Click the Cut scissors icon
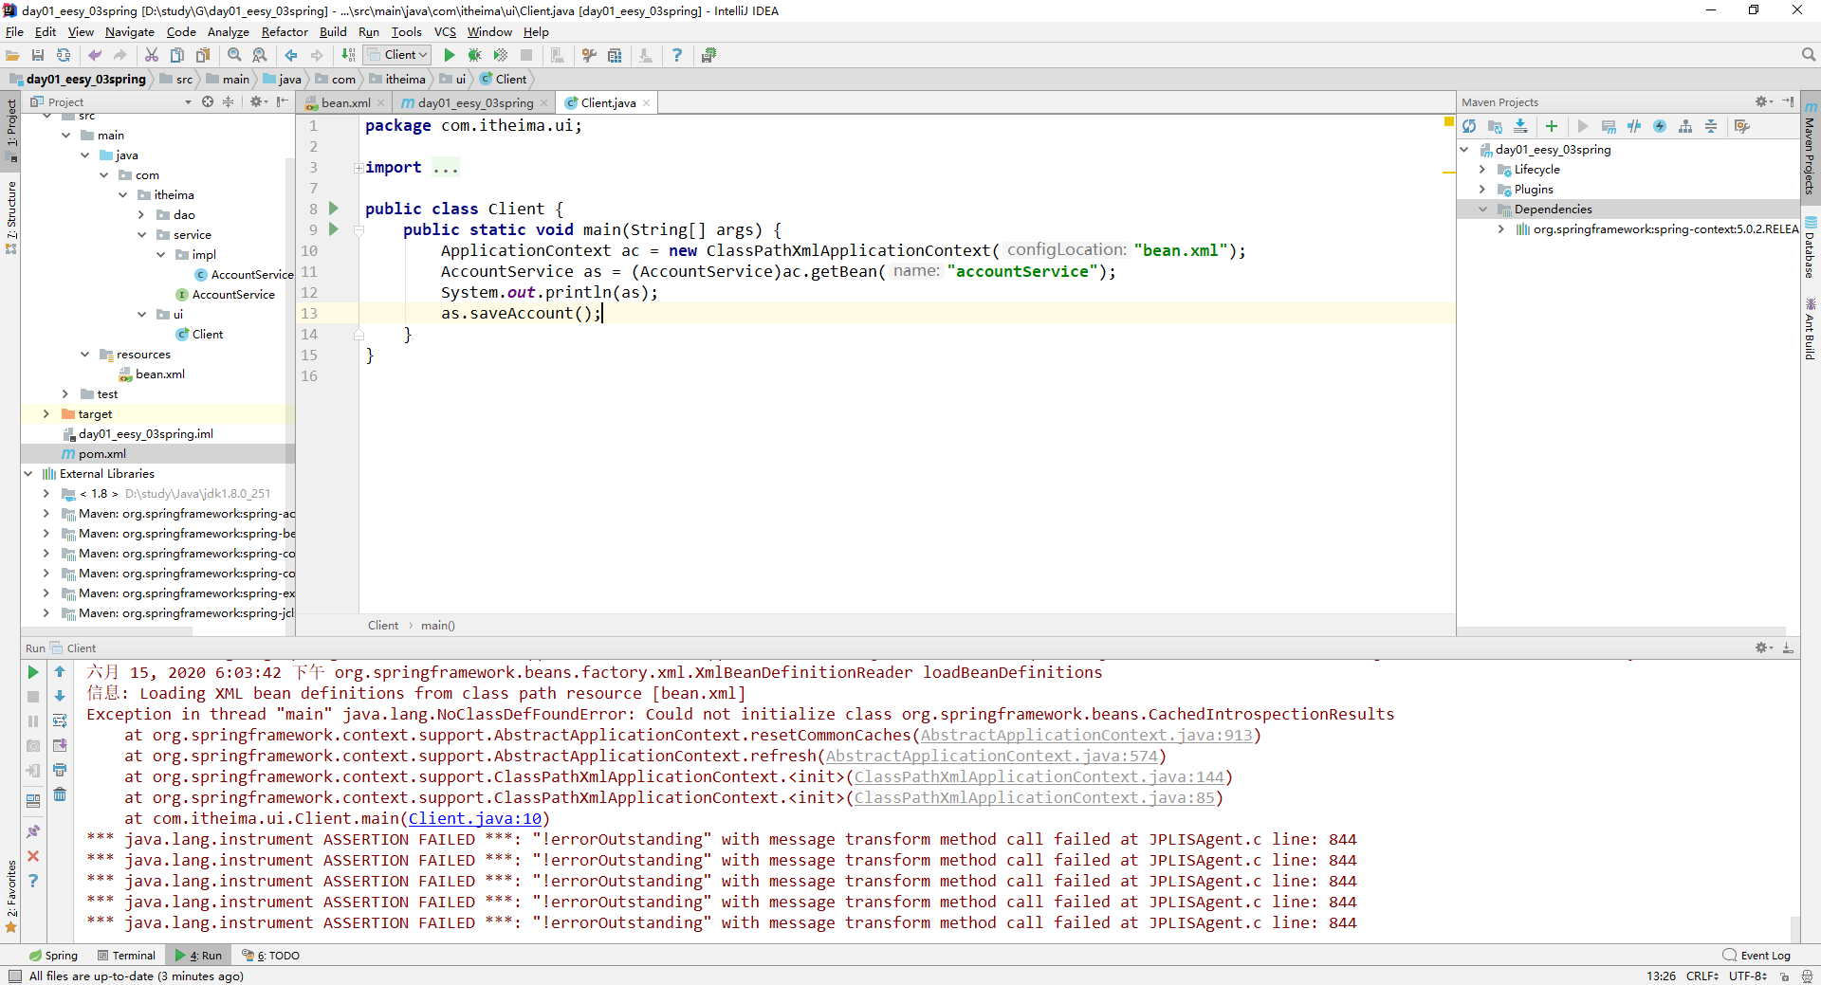Viewport: 1821px width, 985px height. pyautogui.click(x=152, y=55)
